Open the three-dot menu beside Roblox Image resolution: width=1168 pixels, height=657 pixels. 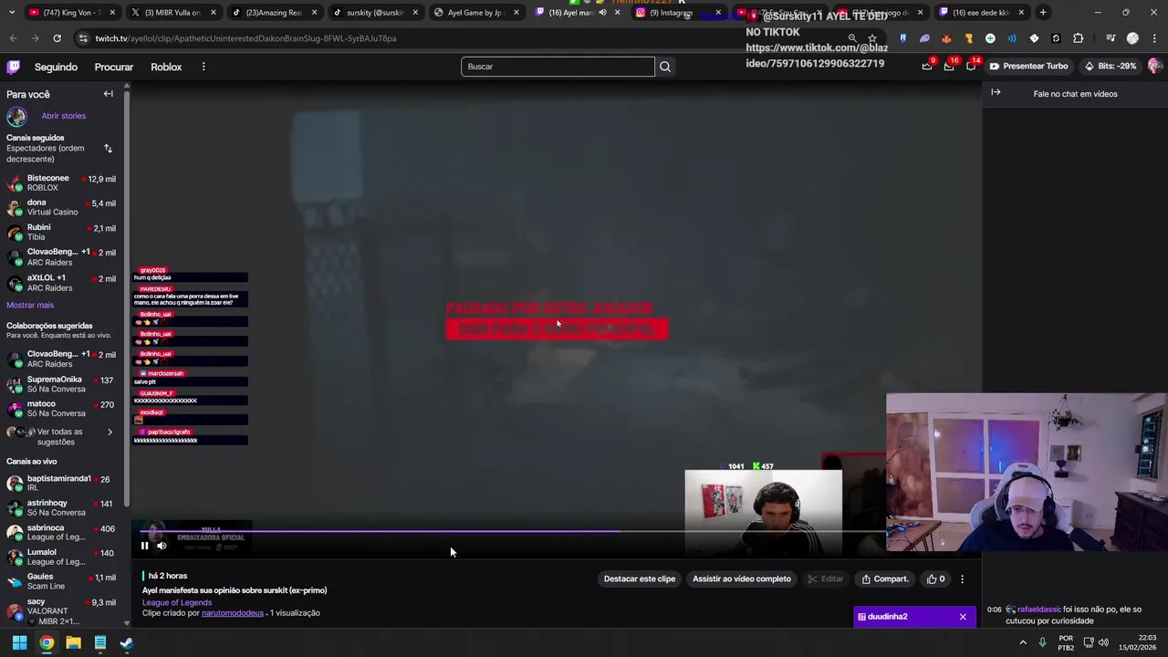[x=203, y=67]
